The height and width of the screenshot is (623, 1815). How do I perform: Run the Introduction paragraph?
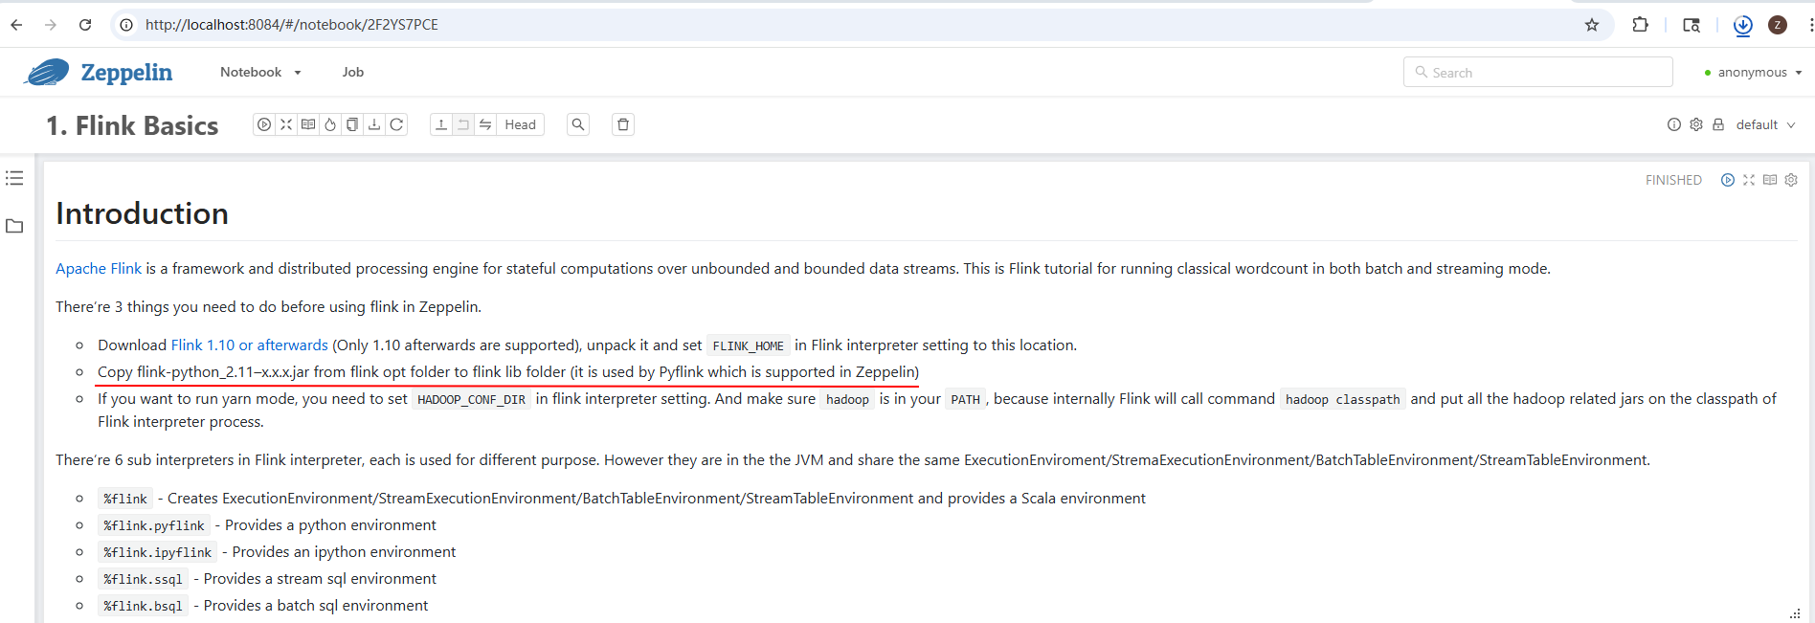(x=1728, y=180)
